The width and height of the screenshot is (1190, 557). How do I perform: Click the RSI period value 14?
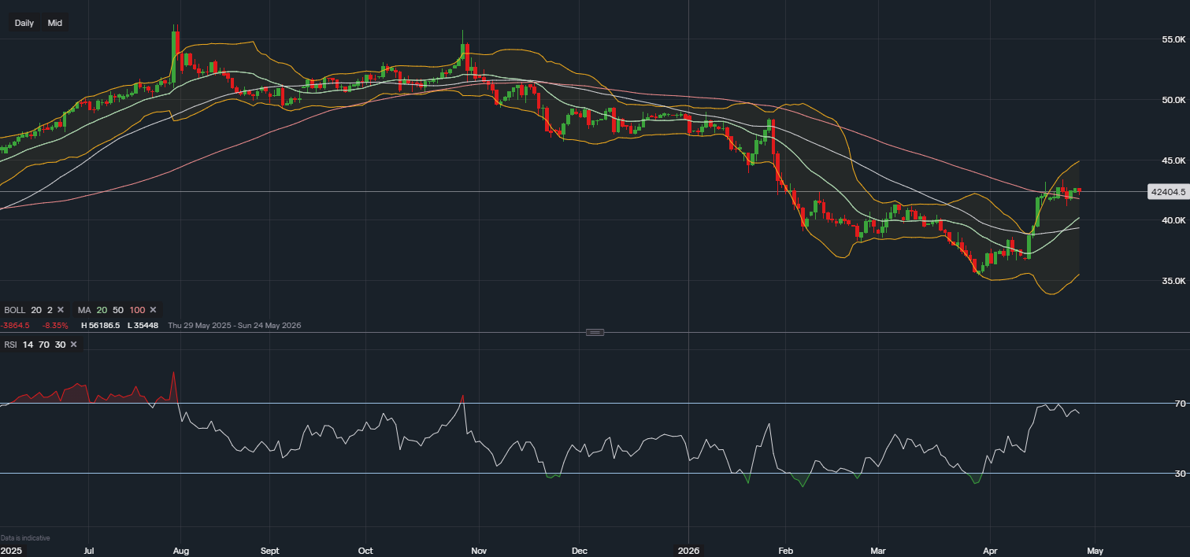[x=28, y=345]
